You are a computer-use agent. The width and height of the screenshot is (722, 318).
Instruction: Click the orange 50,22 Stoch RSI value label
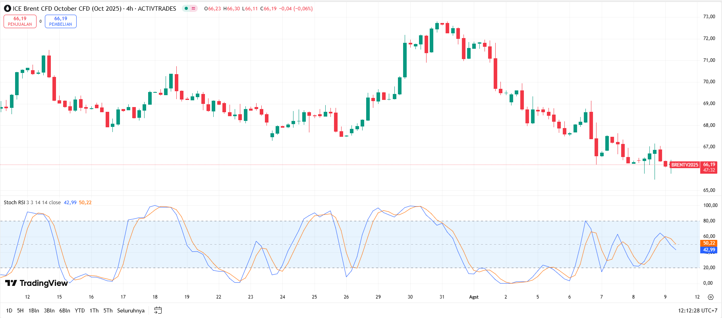(x=709, y=243)
